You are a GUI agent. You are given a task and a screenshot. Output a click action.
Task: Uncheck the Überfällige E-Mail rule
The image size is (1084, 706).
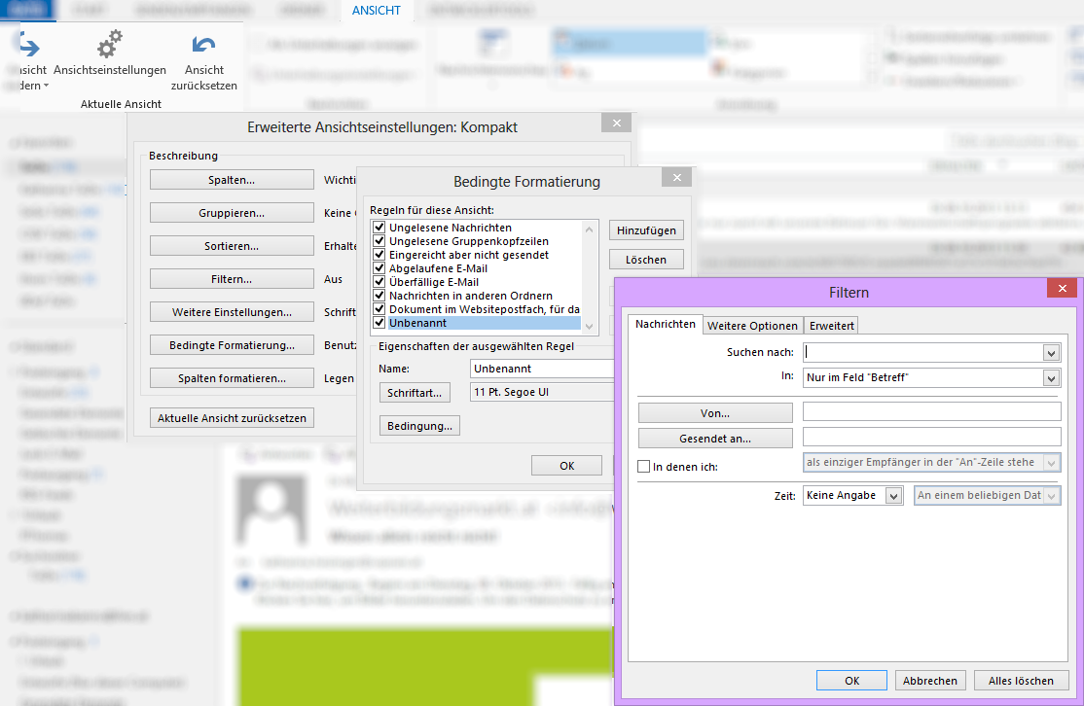(379, 282)
